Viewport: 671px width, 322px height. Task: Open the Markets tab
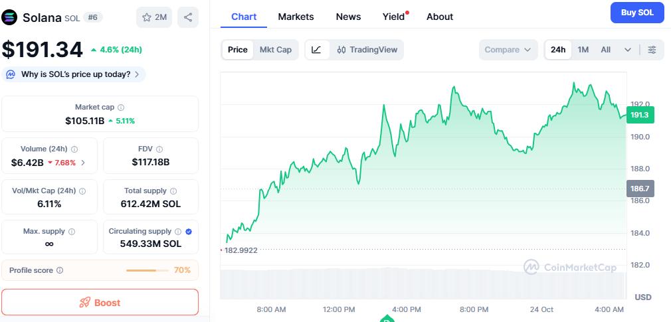pos(296,17)
